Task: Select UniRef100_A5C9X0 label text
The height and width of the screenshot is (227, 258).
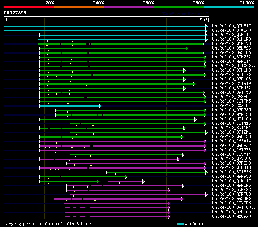Action: pos(231,217)
